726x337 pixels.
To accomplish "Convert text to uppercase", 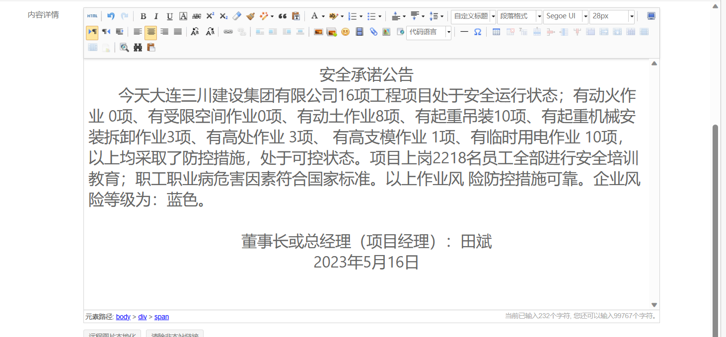I will (195, 32).
